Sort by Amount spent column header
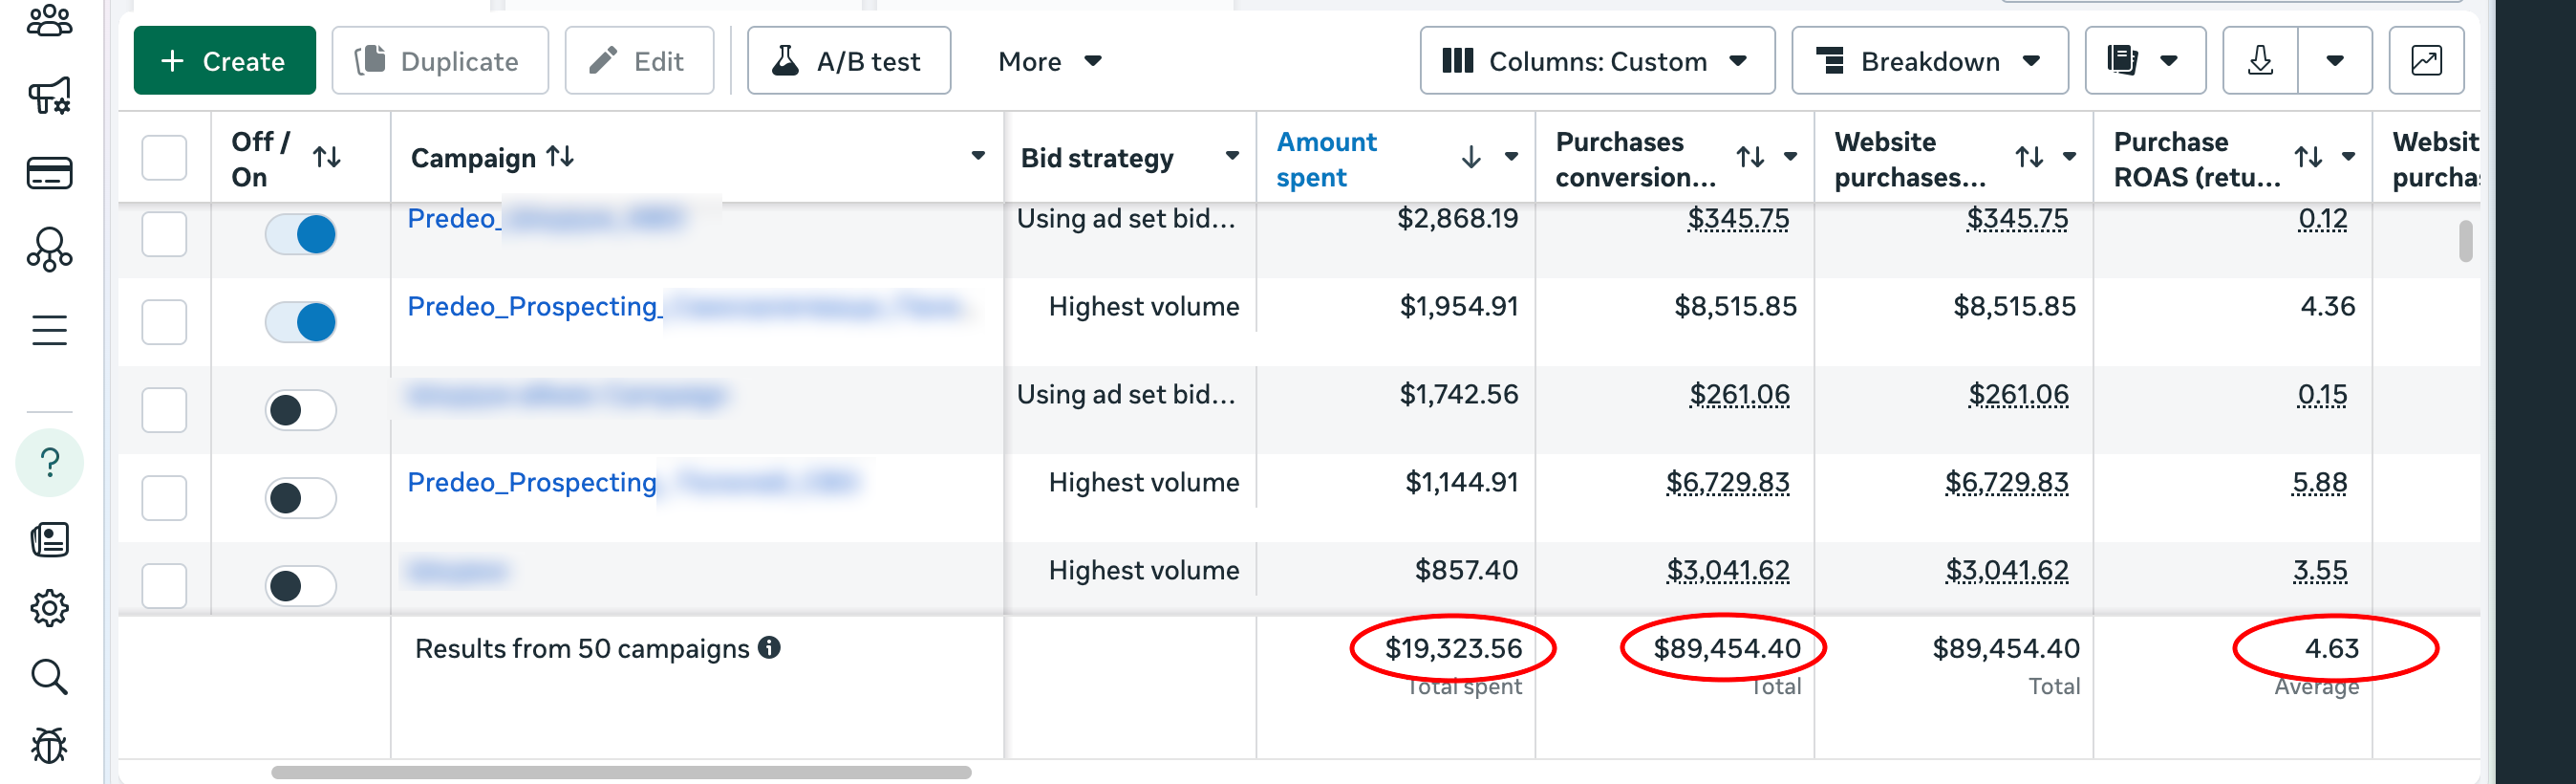 (x=1326, y=159)
